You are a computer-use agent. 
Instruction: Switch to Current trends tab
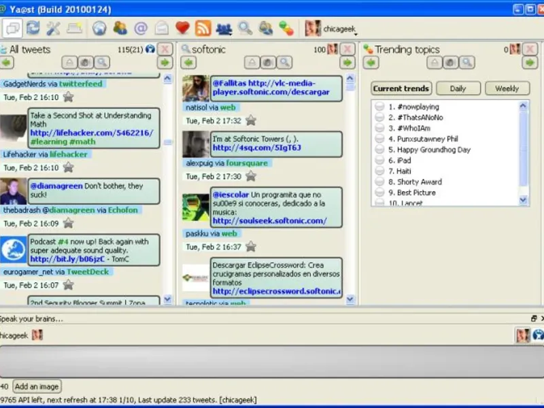click(x=401, y=88)
